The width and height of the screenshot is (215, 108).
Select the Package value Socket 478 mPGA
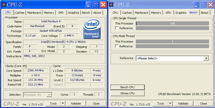pyautogui.click(x=51, y=31)
